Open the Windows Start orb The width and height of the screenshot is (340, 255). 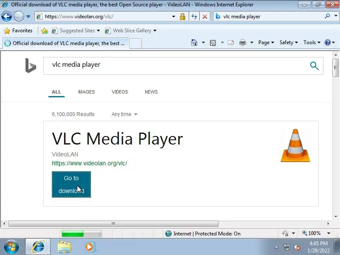pyautogui.click(x=11, y=247)
